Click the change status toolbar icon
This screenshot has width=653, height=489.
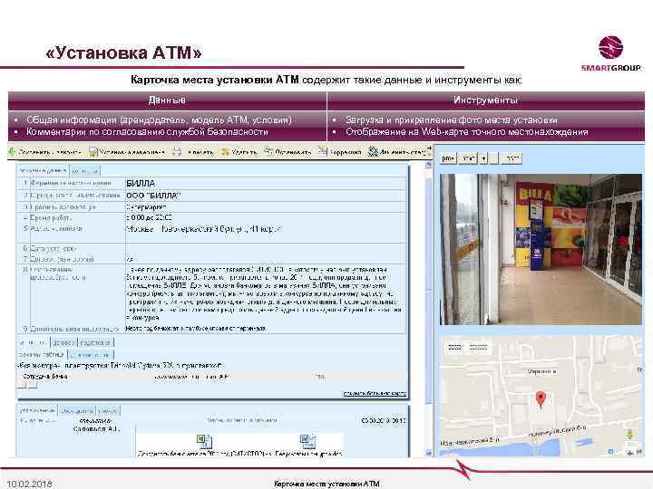pos(373,152)
